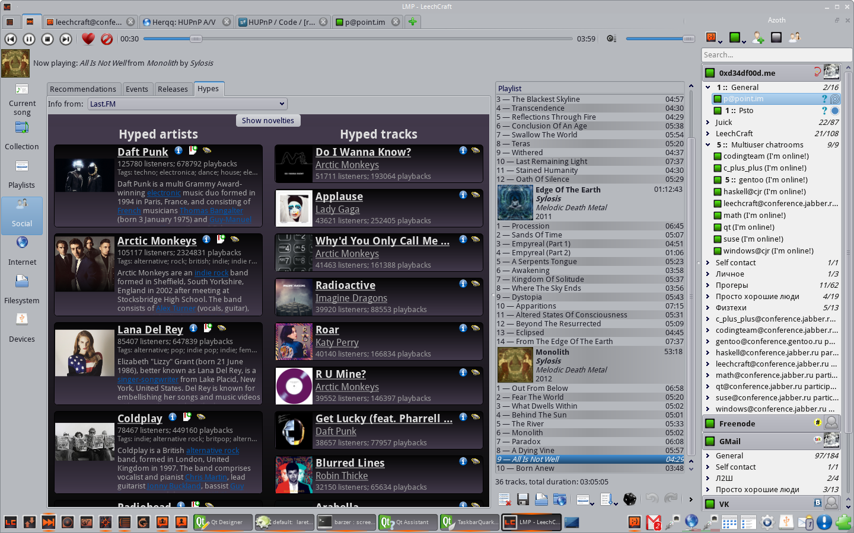Follow the Lady Gaga artist link under Applause
The image size is (854, 533).
tap(337, 209)
